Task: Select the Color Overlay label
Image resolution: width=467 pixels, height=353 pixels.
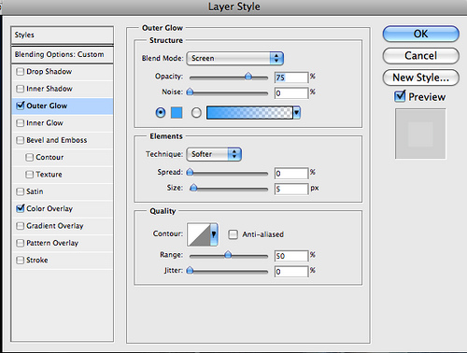Action: click(x=50, y=208)
